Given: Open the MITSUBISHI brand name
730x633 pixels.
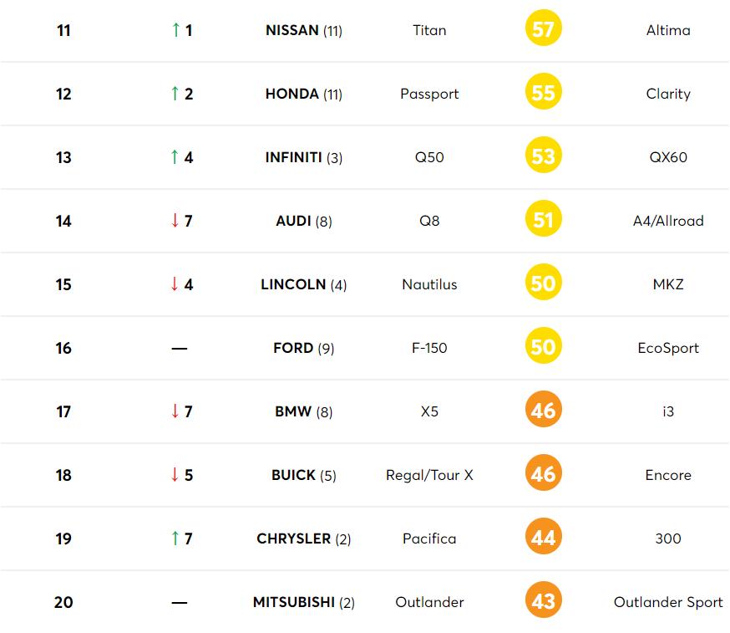Looking at the screenshot, I should tap(293, 602).
